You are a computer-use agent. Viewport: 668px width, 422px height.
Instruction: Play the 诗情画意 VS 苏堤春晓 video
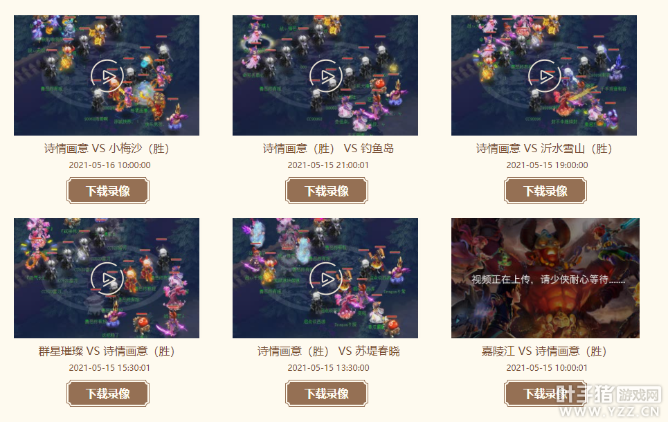325,278
